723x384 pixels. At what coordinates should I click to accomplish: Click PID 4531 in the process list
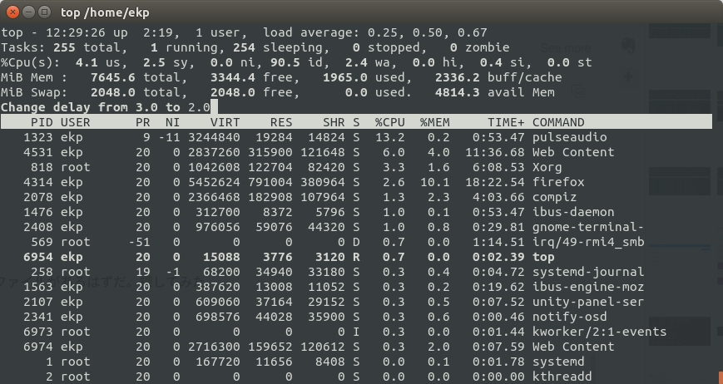click(38, 152)
